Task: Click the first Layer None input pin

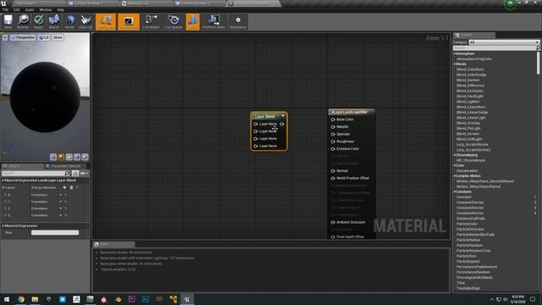Action: pos(256,124)
